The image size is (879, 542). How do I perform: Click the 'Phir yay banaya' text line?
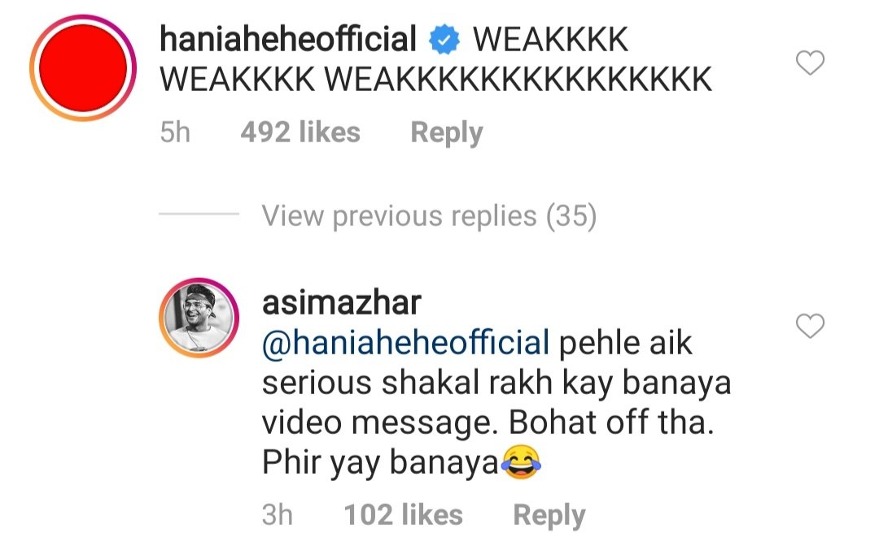(x=380, y=463)
